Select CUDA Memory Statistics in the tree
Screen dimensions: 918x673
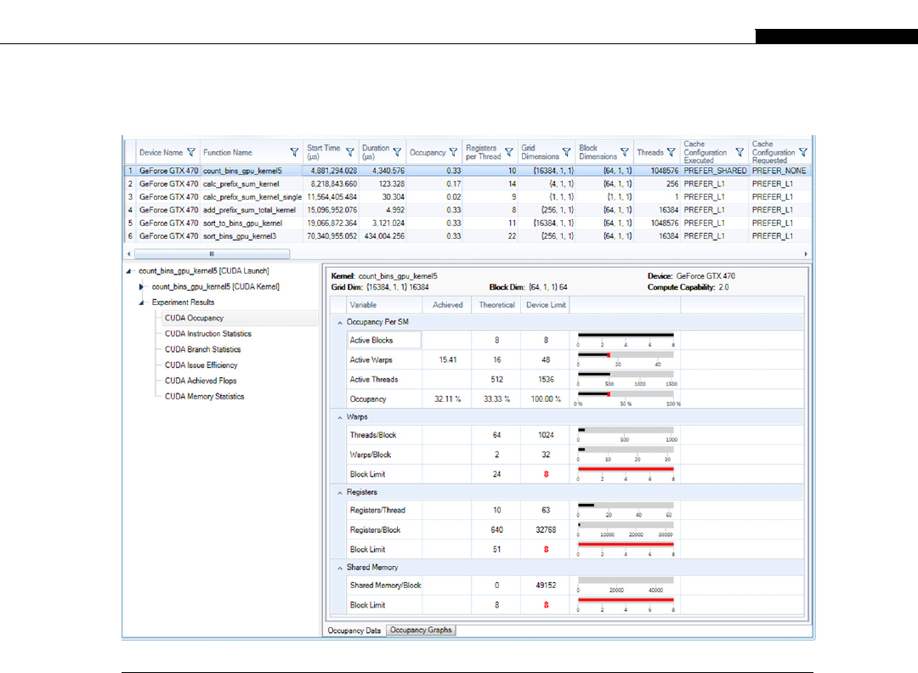pos(204,397)
